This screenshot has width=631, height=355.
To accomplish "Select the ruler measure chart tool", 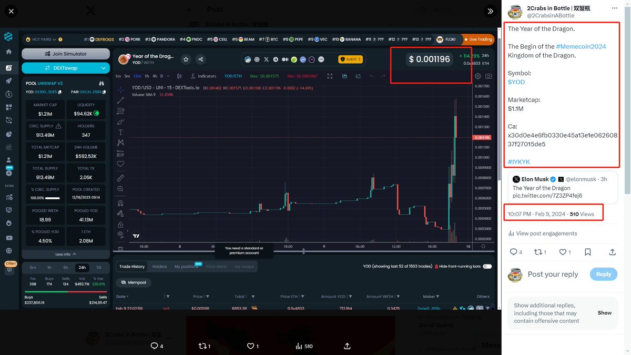I will pyautogui.click(x=120, y=178).
